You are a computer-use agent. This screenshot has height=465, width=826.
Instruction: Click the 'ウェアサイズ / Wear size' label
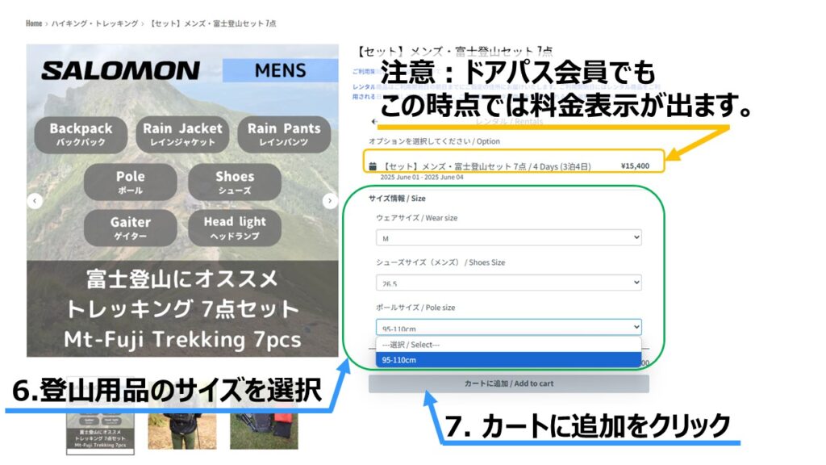[417, 218]
